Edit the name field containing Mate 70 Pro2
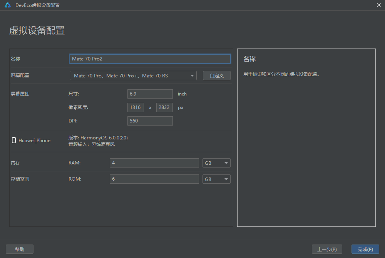This screenshot has width=385, height=258. pos(150,59)
